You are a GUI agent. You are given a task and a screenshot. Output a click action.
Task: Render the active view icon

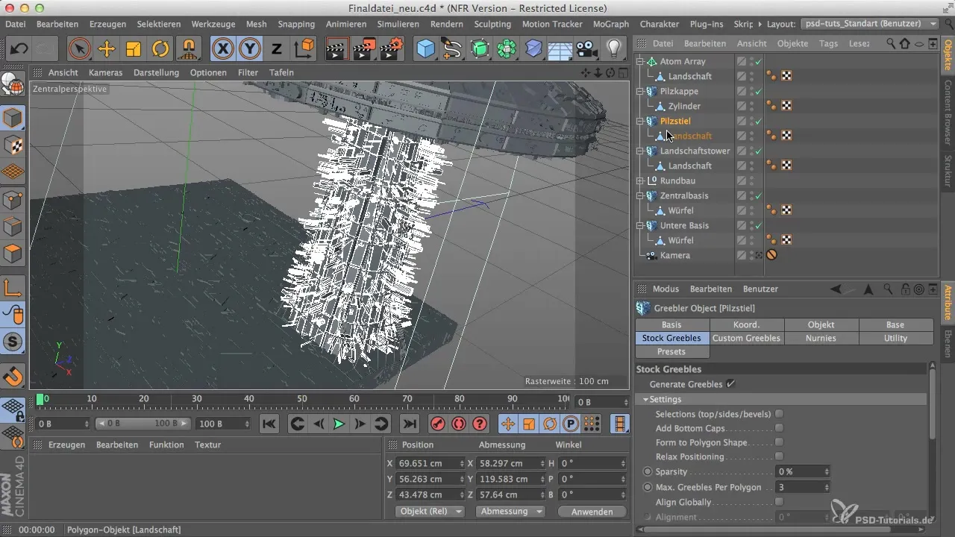(x=338, y=49)
